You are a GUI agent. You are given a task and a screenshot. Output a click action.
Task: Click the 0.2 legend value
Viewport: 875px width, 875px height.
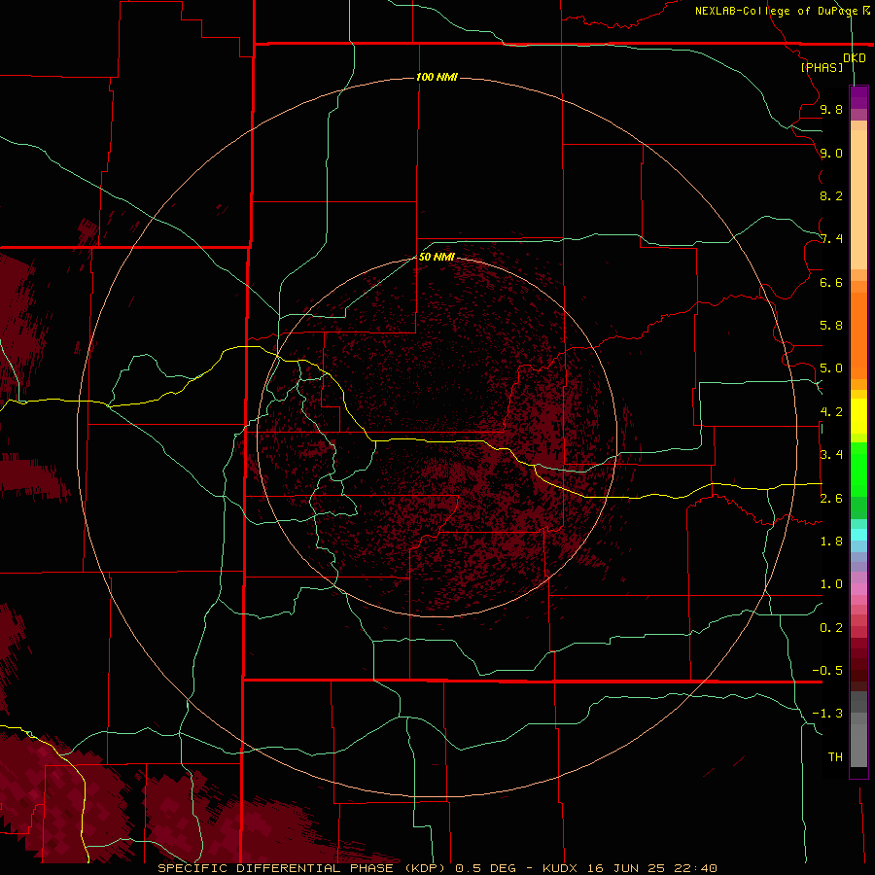[831, 628]
